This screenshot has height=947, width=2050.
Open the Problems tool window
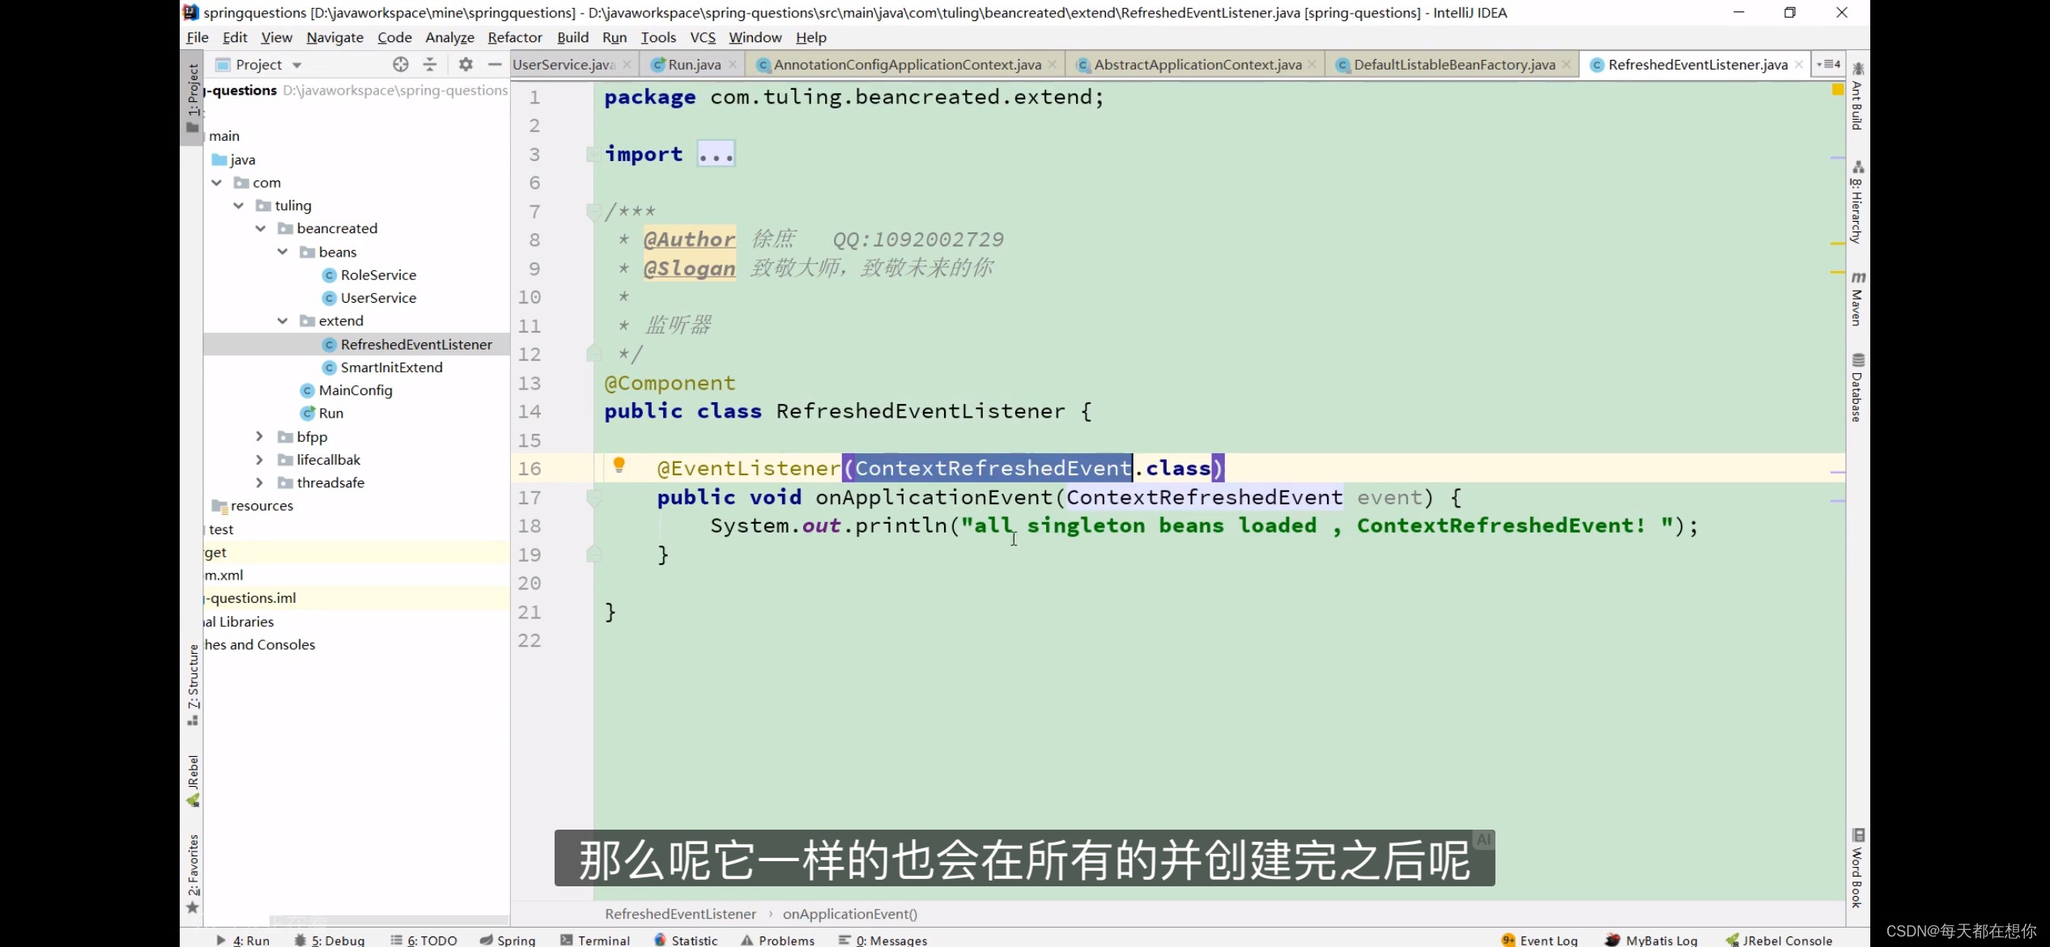[x=778, y=940]
